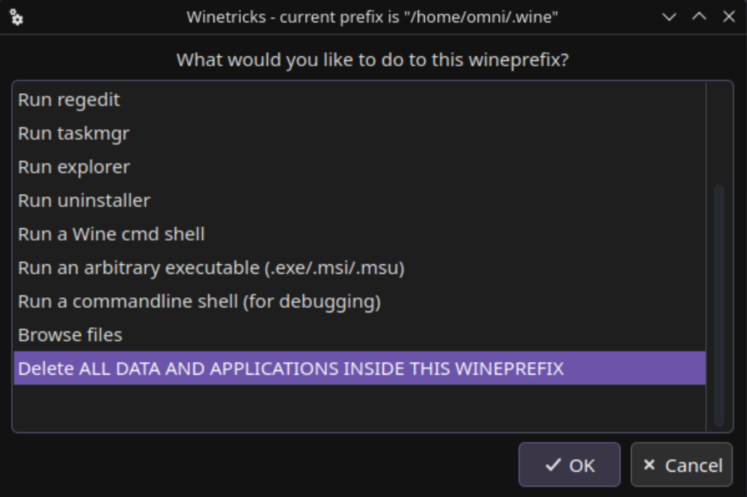Pick the Browse files entry
Viewport: 747px width, 497px height.
(360, 335)
